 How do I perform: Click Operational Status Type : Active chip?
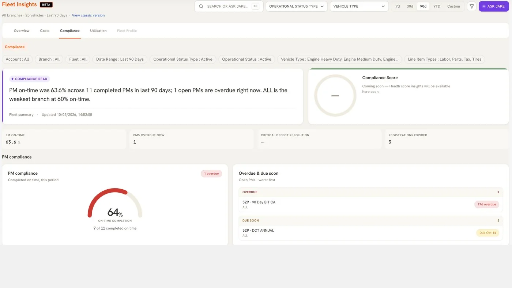pyautogui.click(x=183, y=59)
